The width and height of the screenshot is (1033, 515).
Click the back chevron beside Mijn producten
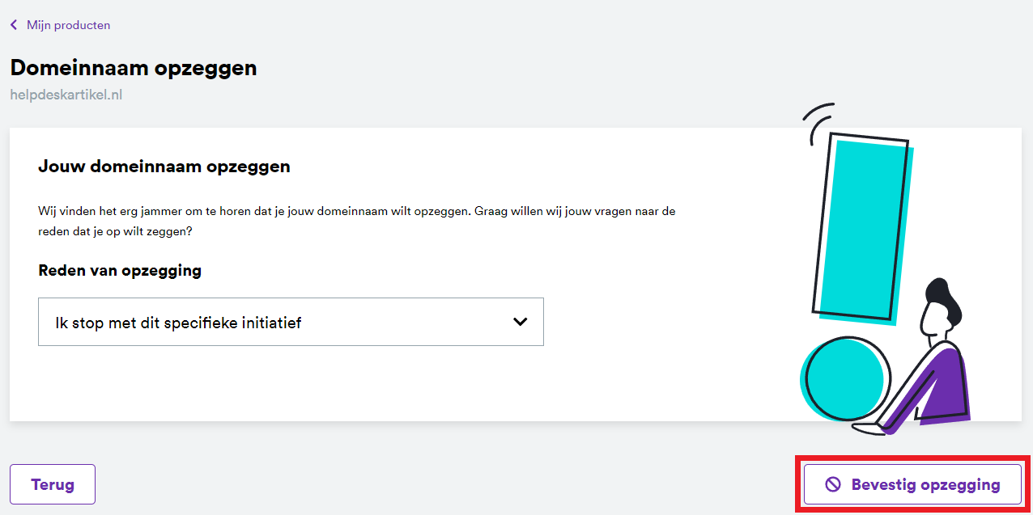[14, 25]
